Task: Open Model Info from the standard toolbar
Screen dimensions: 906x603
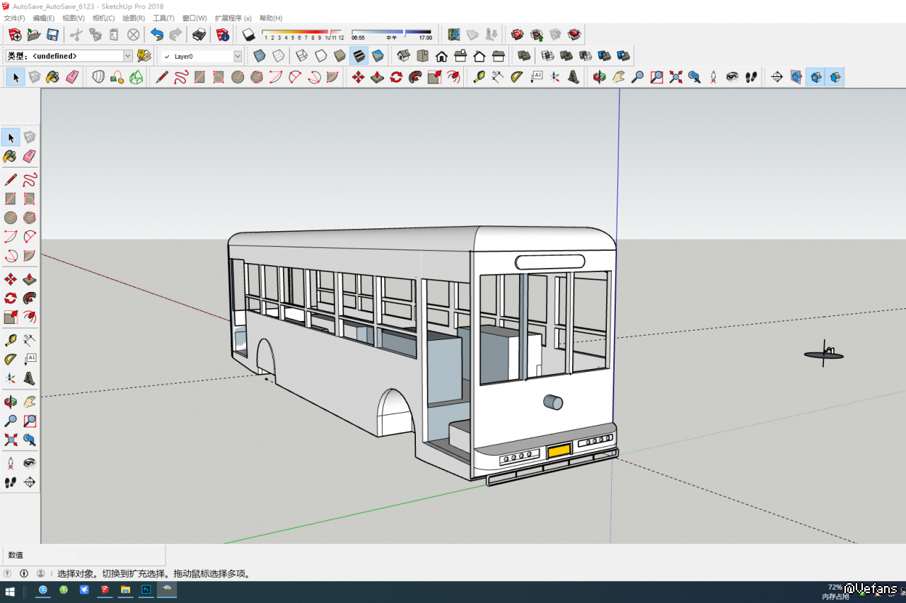Action: pos(223,35)
